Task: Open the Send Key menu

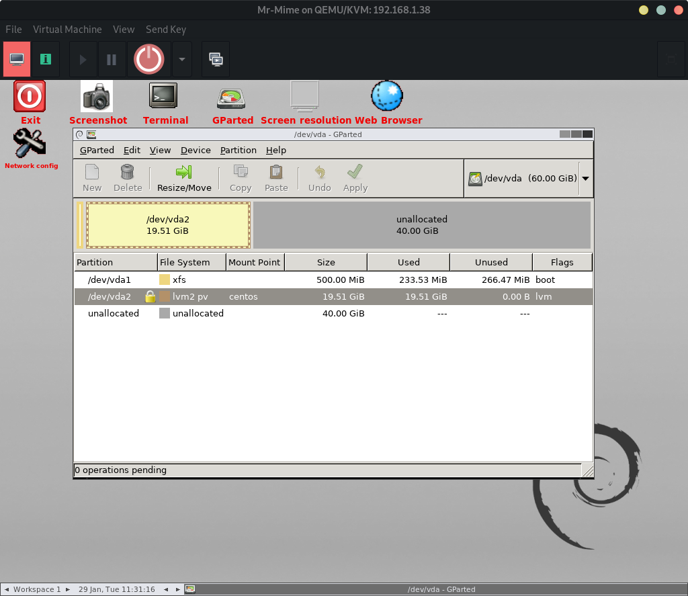Action: pyautogui.click(x=166, y=30)
